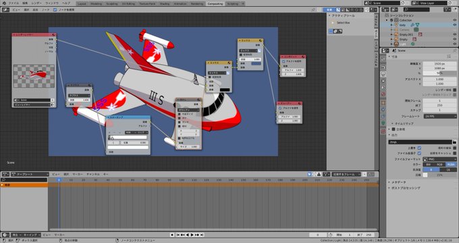Click the play animation button
Image resolution: width=459 pixels, height=243 pixels.
(x=192, y=235)
